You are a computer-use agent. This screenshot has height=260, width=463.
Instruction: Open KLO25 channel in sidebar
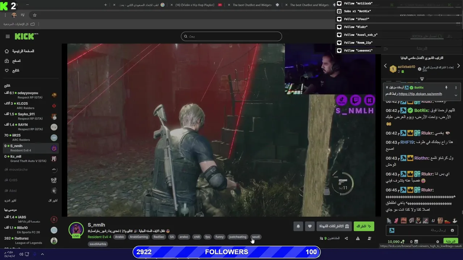(30, 105)
